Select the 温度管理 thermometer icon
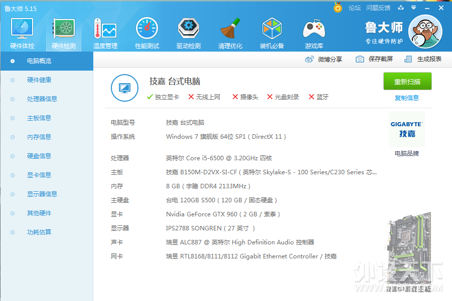 105,30
